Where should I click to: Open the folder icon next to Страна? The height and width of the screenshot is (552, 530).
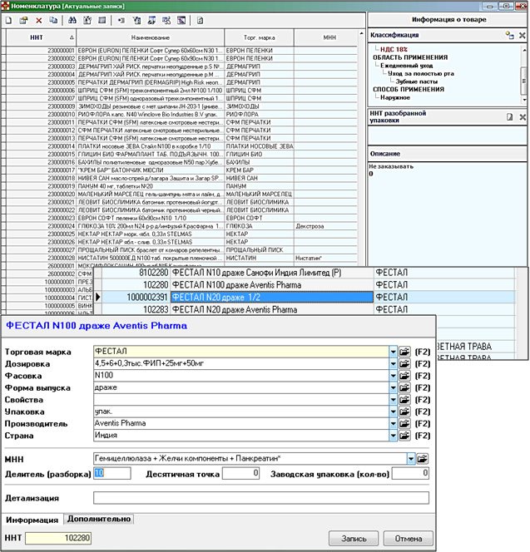404,435
